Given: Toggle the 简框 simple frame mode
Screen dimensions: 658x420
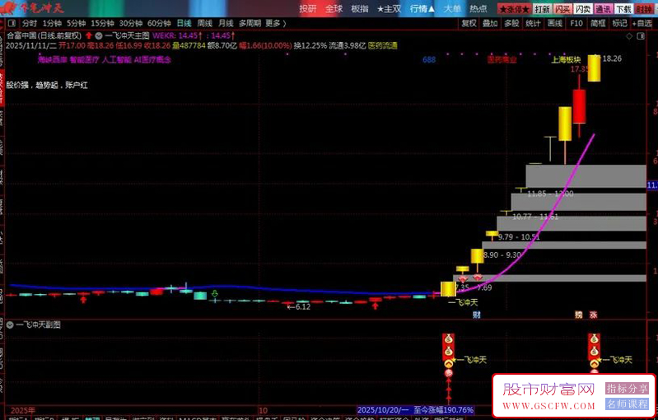Looking at the screenshot, I should [x=598, y=23].
